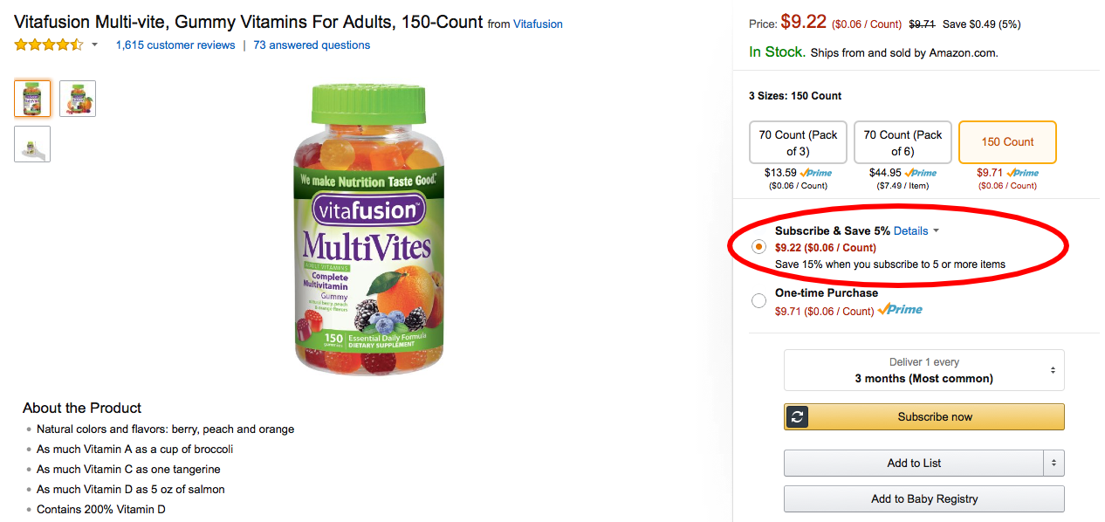Select the third small product thumbnail
The width and height of the screenshot is (1105, 522).
[32, 144]
